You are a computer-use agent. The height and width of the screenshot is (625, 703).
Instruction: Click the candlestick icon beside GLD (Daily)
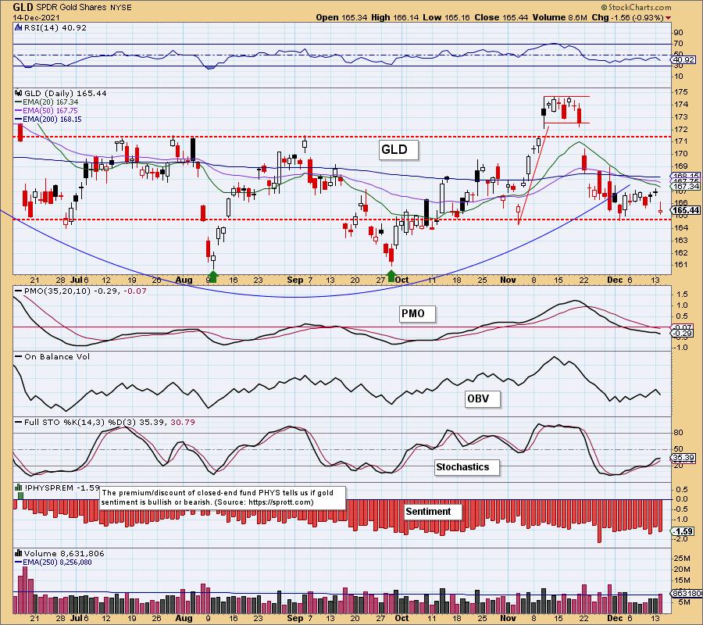[19, 93]
